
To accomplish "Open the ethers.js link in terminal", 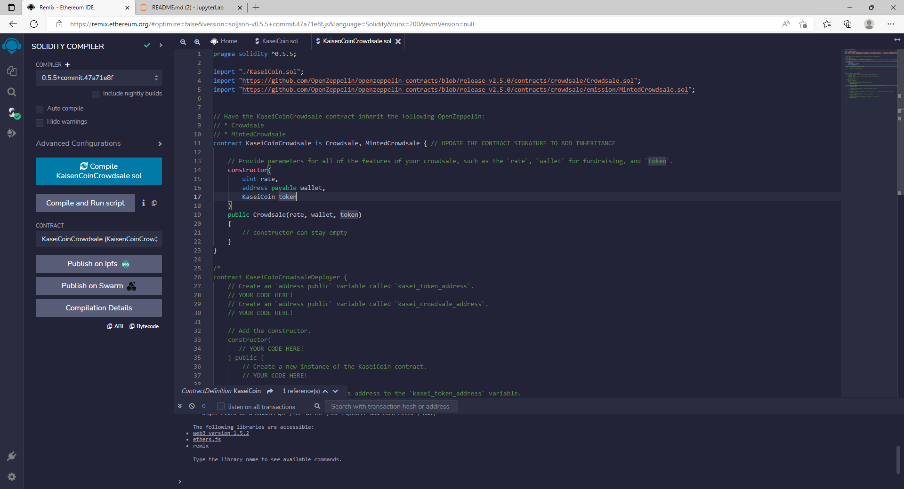I will pos(207,440).
